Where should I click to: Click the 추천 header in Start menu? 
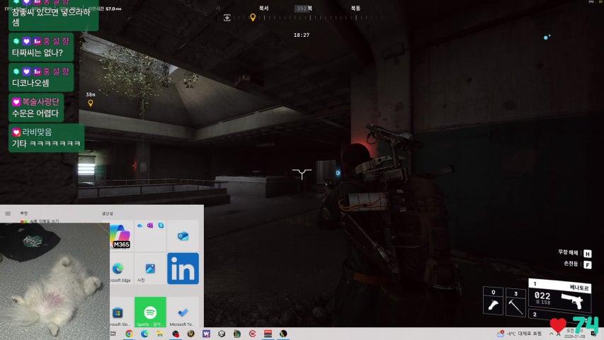(24, 213)
